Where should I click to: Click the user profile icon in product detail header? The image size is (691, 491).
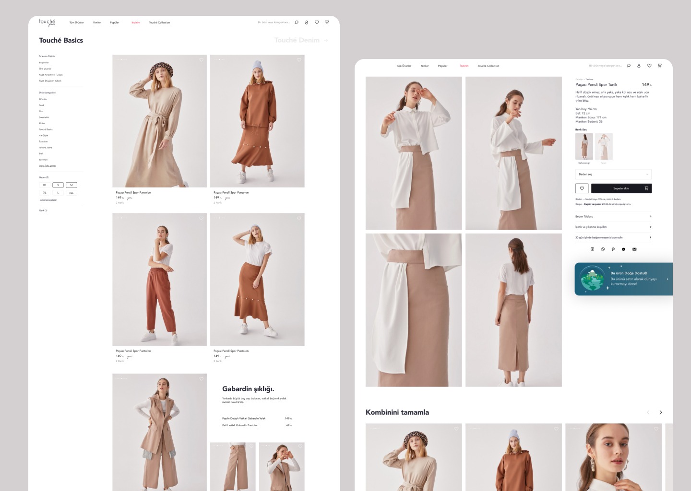pos(639,66)
